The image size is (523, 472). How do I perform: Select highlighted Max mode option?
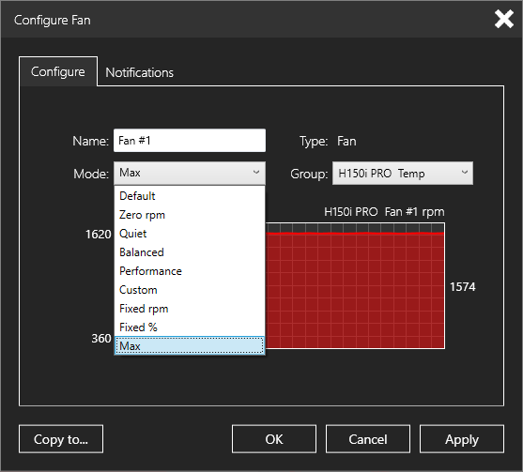tap(190, 345)
